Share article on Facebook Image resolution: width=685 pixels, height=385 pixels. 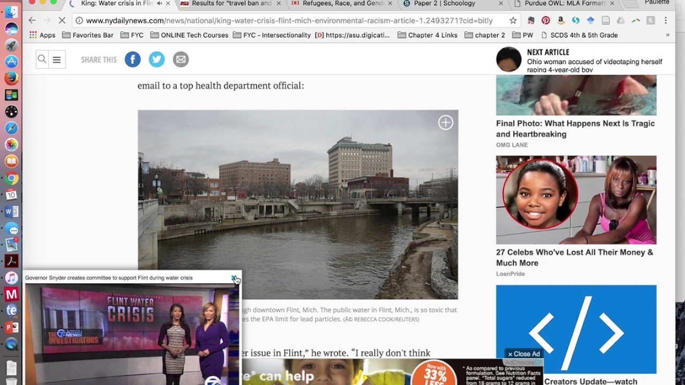click(133, 59)
